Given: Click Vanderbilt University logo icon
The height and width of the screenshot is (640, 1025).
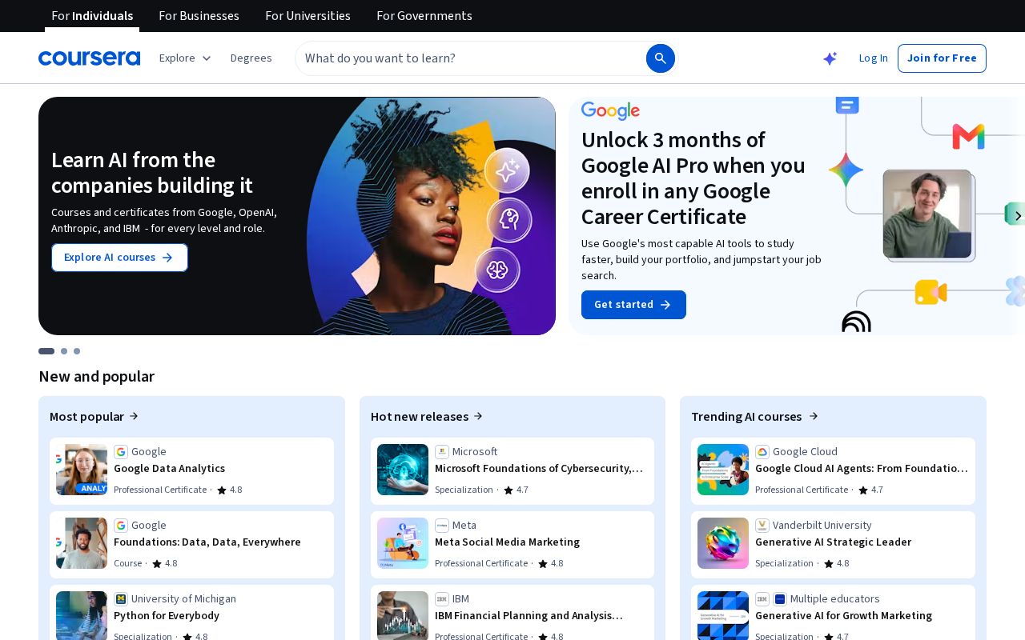Looking at the screenshot, I should pyautogui.click(x=762, y=526).
